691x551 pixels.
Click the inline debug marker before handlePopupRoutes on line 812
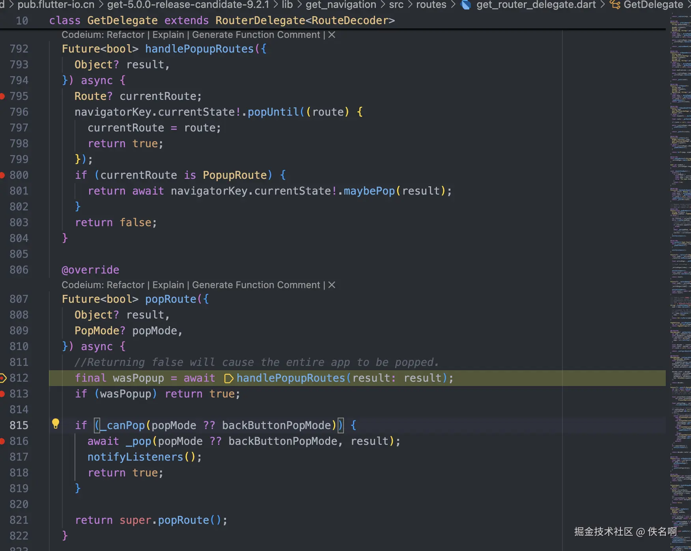click(228, 379)
